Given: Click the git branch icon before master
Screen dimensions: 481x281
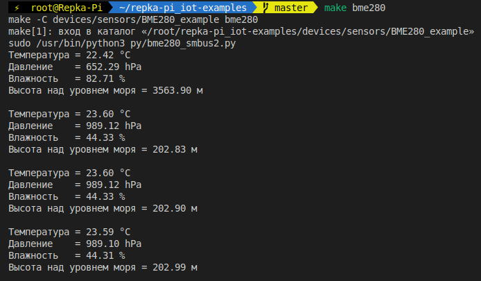Looking at the screenshot, I should coord(265,8).
